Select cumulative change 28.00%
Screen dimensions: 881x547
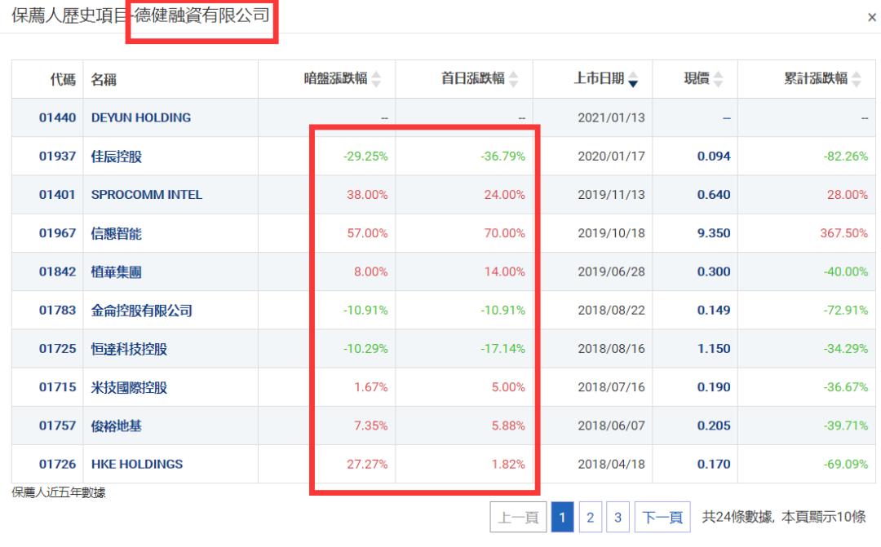coord(848,194)
